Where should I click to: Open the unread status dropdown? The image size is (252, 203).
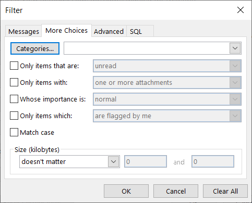click(x=167, y=66)
